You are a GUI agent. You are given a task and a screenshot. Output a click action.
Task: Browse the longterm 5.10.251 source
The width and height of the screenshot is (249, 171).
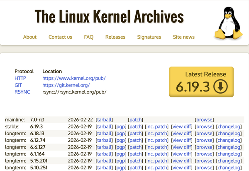[204, 168]
